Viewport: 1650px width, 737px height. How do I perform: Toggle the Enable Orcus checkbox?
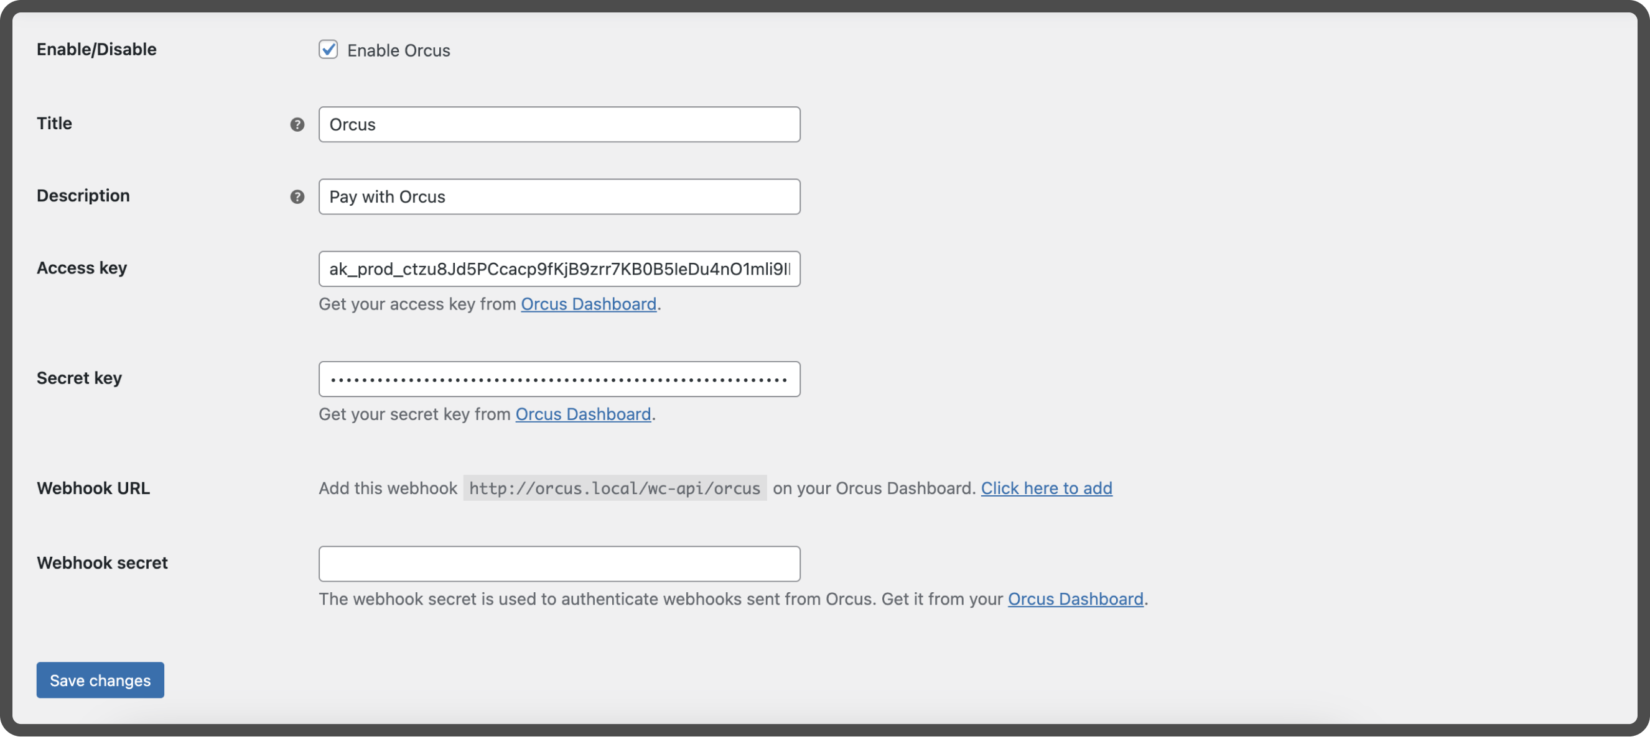click(x=328, y=50)
